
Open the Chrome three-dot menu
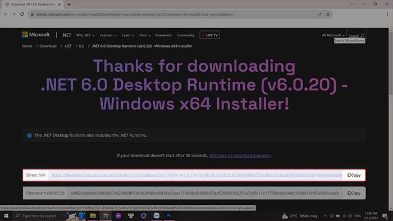tap(387, 14)
